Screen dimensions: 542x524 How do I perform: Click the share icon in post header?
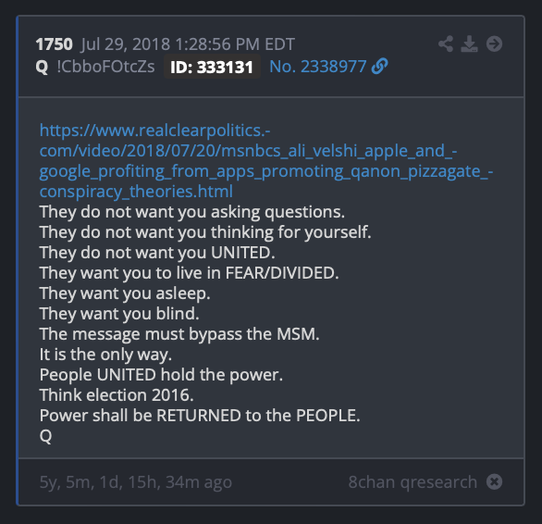click(446, 44)
